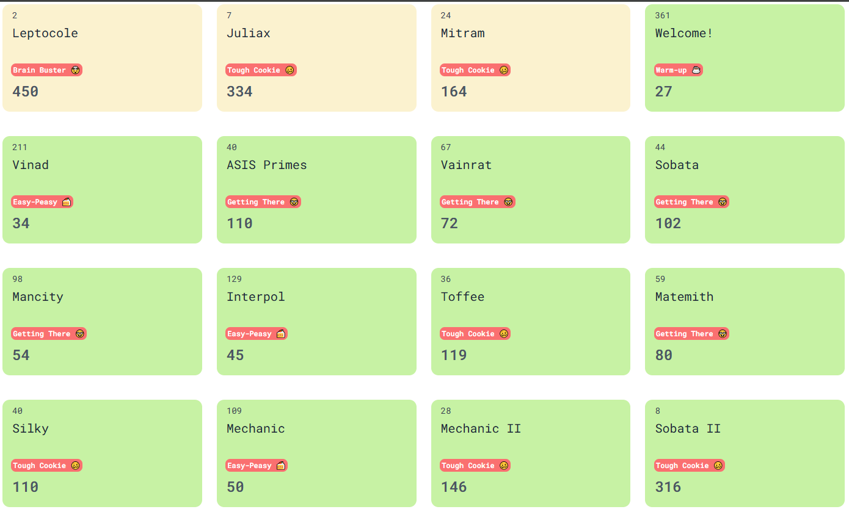Click the cake icon on Interpol's badge
The image size is (849, 512).
click(x=281, y=334)
